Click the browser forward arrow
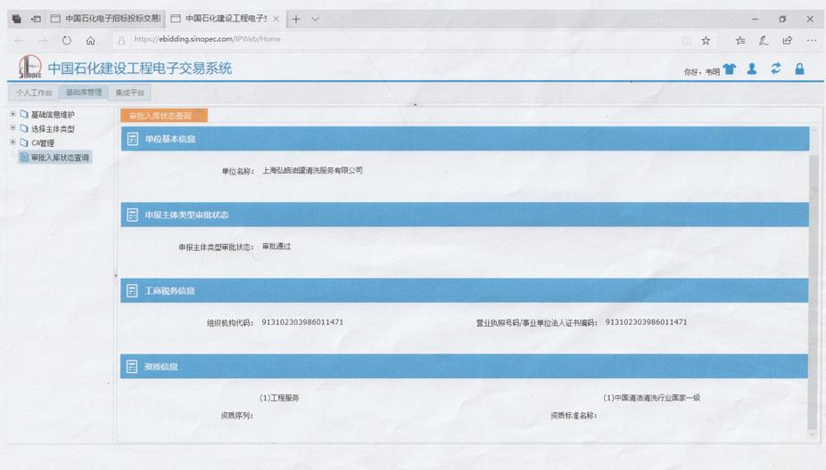This screenshot has height=470, width=826. pyautogui.click(x=43, y=40)
